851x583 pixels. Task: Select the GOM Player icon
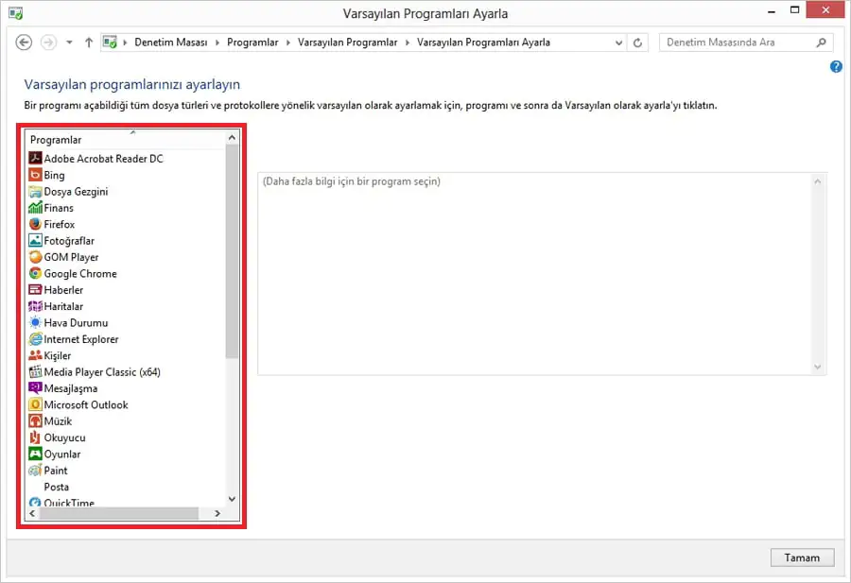click(x=35, y=257)
